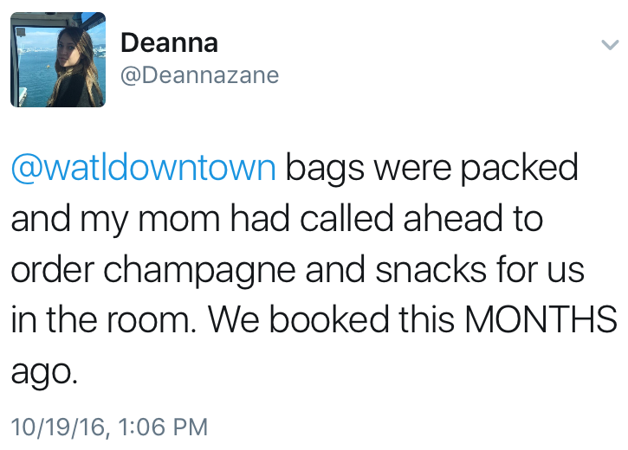Expand the tweet options chevron
The image size is (628, 450).
coord(609,44)
